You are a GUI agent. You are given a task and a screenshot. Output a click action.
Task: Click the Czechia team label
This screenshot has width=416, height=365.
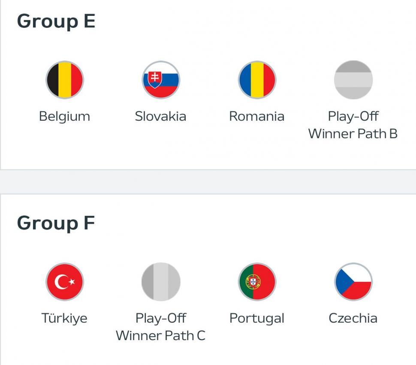point(353,318)
